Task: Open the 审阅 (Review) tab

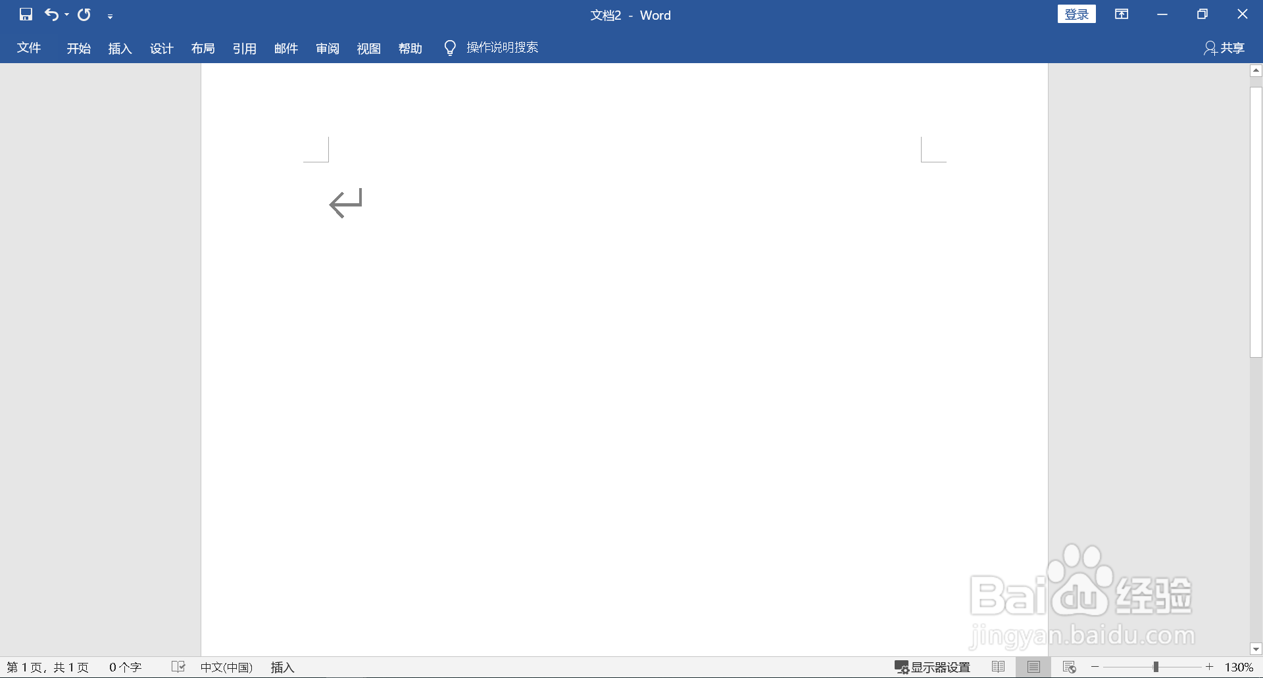Action: (x=327, y=48)
